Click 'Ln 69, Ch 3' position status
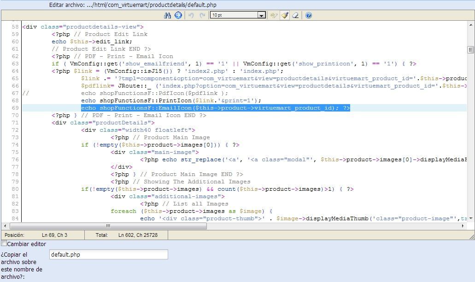 pos(54,235)
